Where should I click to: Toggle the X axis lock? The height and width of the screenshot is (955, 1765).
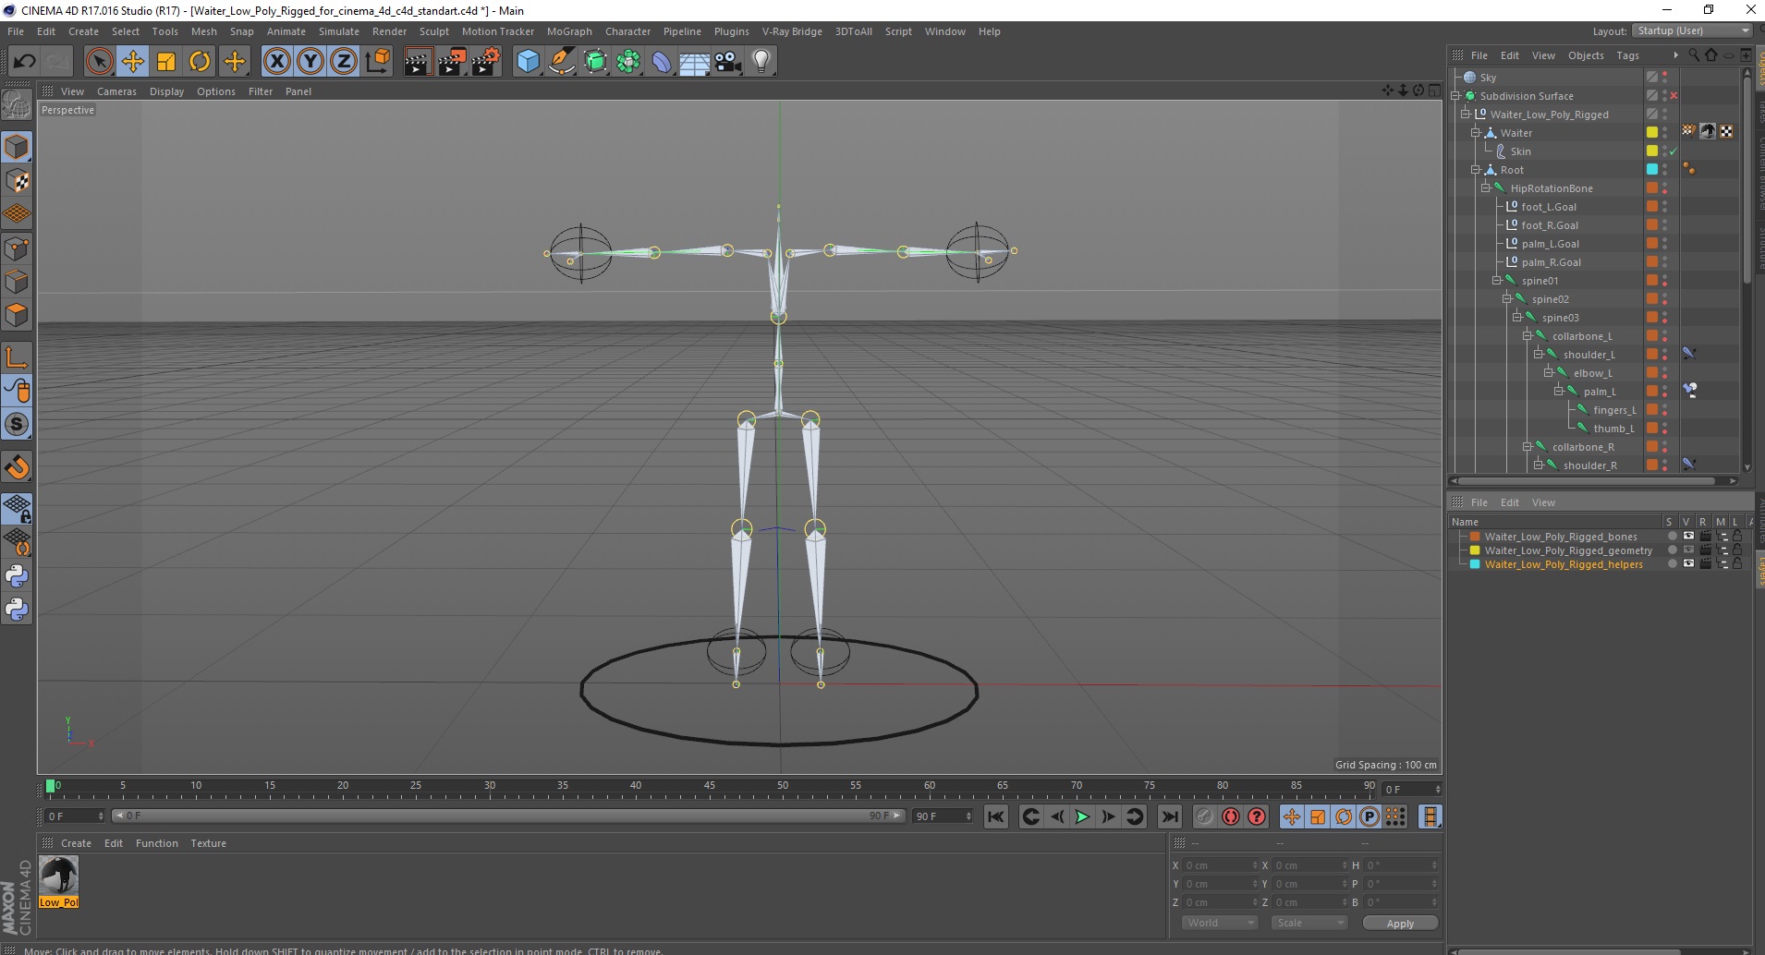276,62
